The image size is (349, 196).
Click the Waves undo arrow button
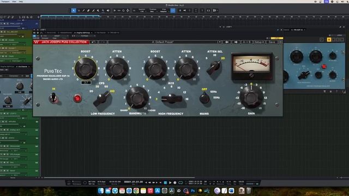coord(93,42)
